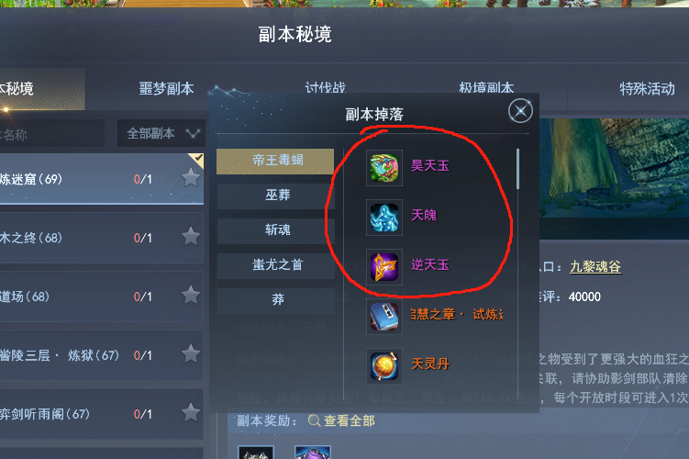Click 查看全部 to view all rewards
The height and width of the screenshot is (459, 689).
(350, 420)
